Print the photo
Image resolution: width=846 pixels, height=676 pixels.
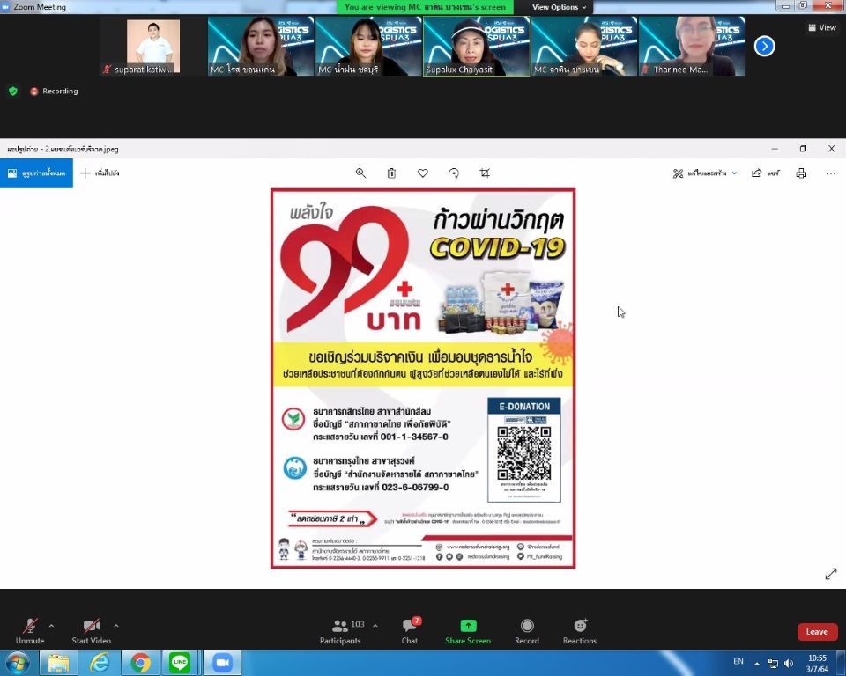pos(801,173)
